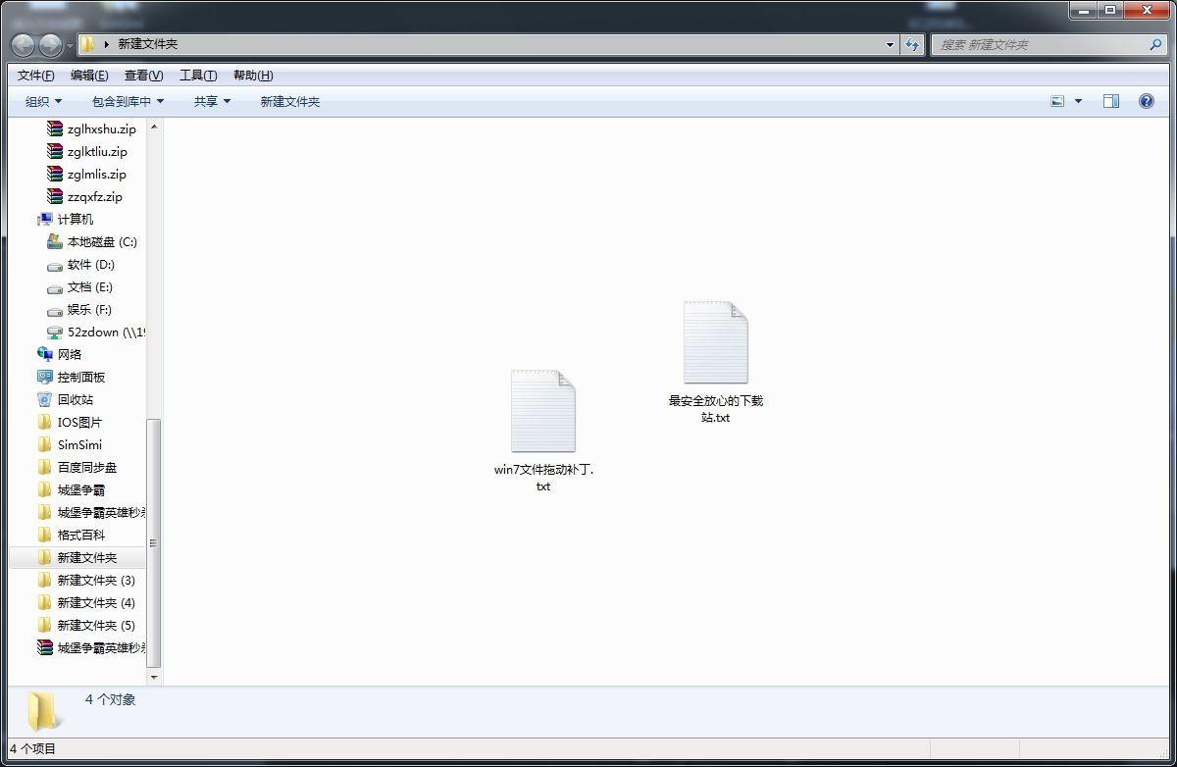Click the navigation pane scroll-down arrow
The height and width of the screenshot is (767, 1177).
(153, 676)
